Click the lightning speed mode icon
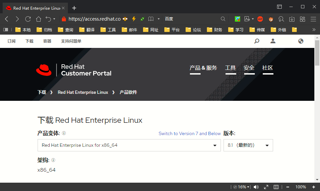Image resolution: width=320 pixels, height=191 pixels. 134,19
